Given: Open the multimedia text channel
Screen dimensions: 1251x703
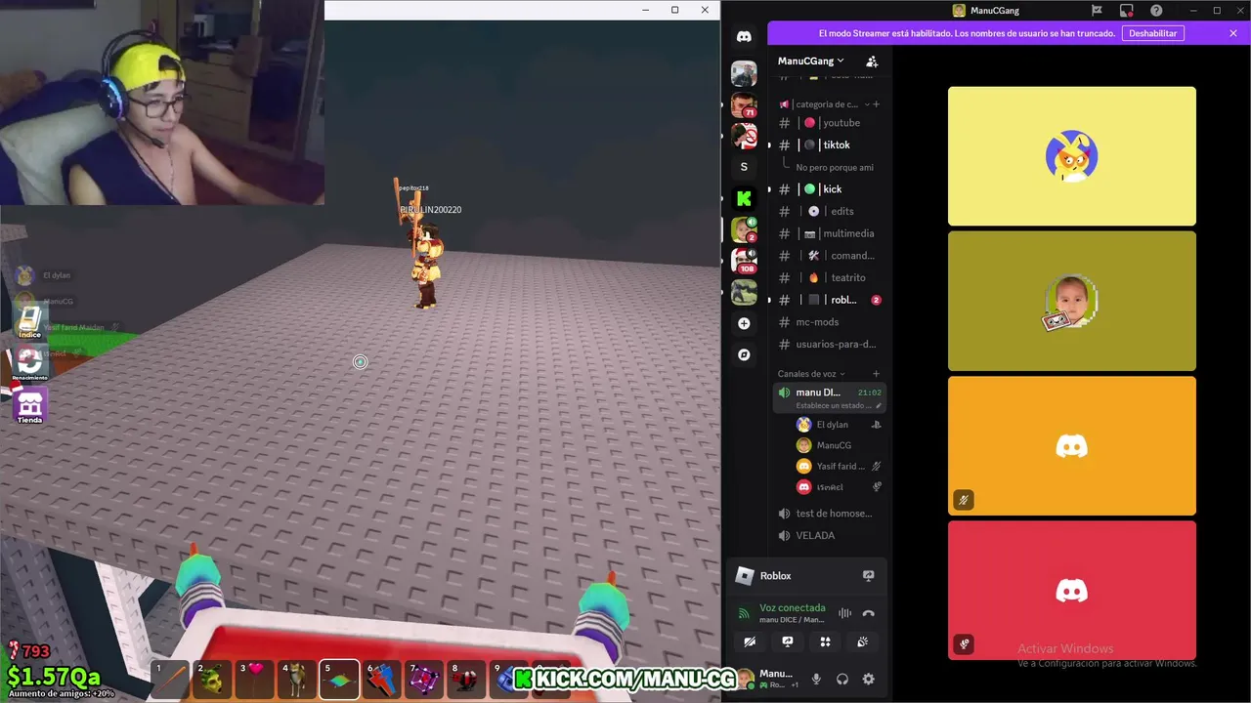Looking at the screenshot, I should tap(829, 233).
